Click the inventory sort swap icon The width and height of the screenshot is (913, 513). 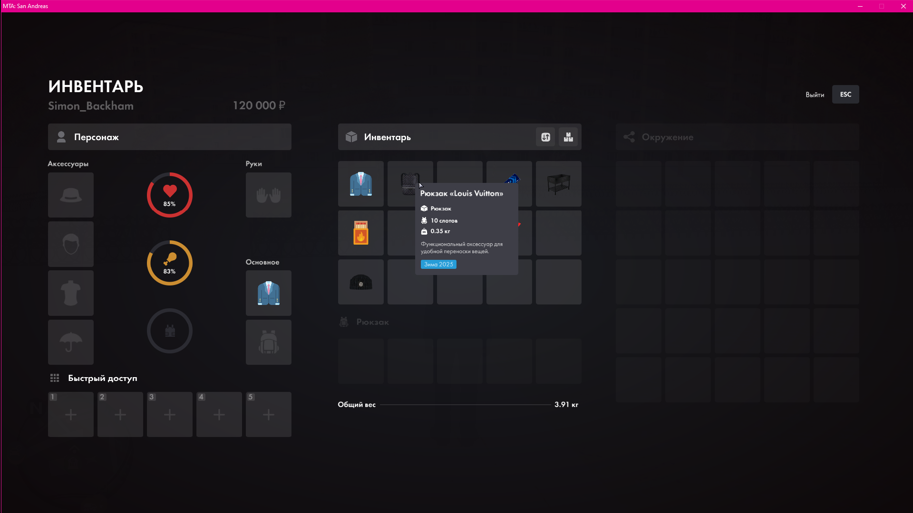point(545,137)
